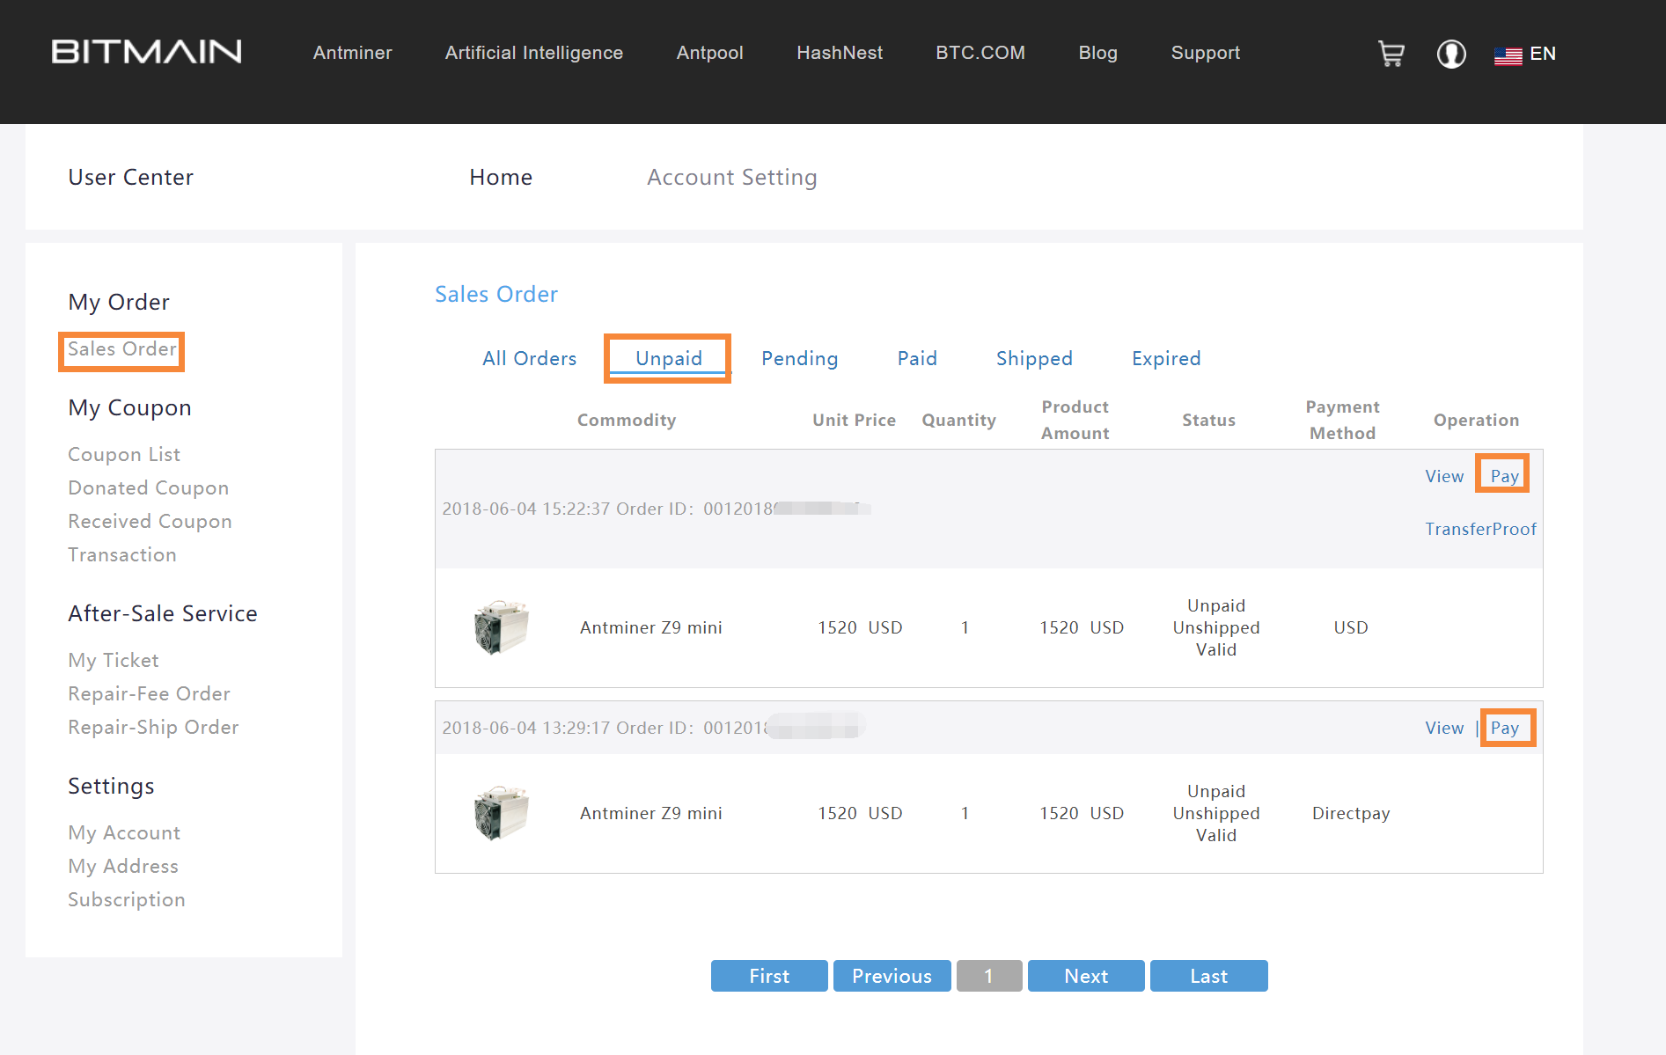Pay for the 13:29:17 order

[x=1504, y=728]
